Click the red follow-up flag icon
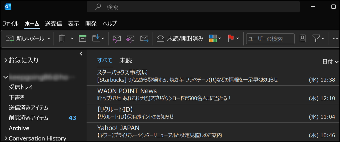Viewport: 340px width, 142px height. [231, 39]
